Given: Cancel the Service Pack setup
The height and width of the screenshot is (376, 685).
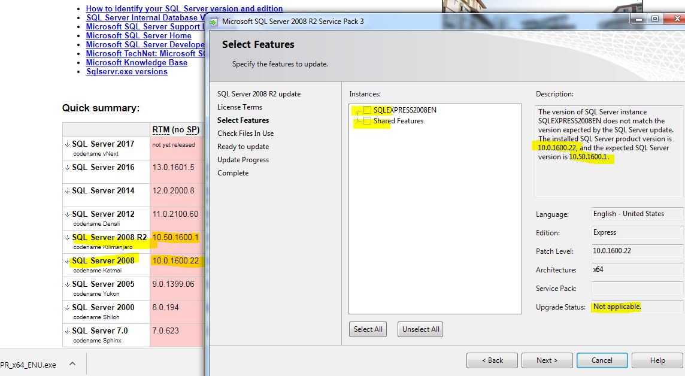Looking at the screenshot, I should [602, 360].
